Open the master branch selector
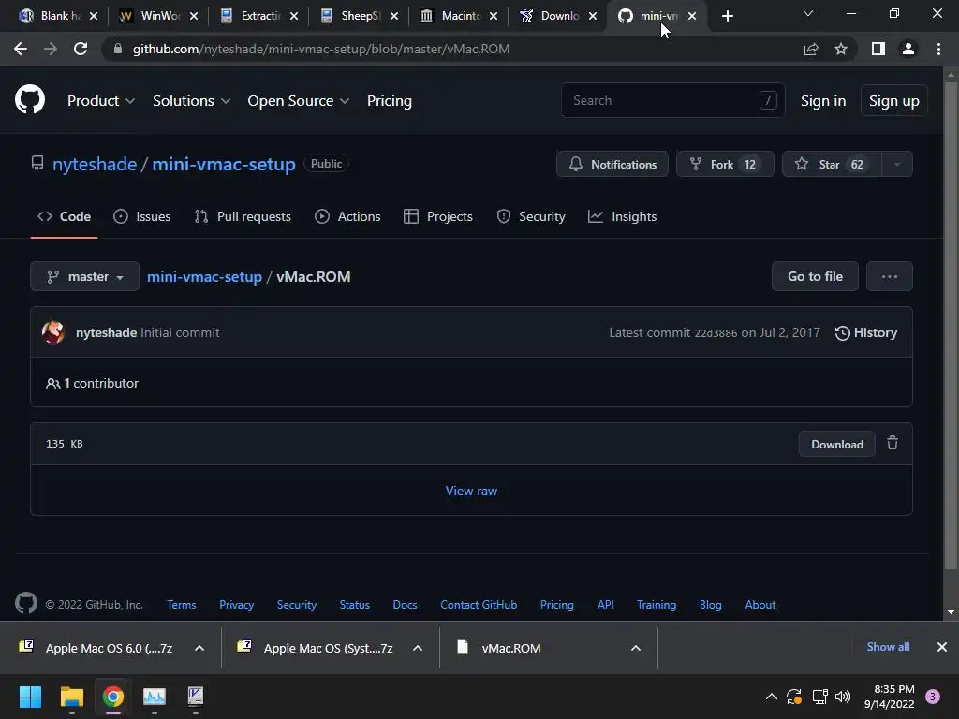This screenshot has width=959, height=719. click(84, 276)
